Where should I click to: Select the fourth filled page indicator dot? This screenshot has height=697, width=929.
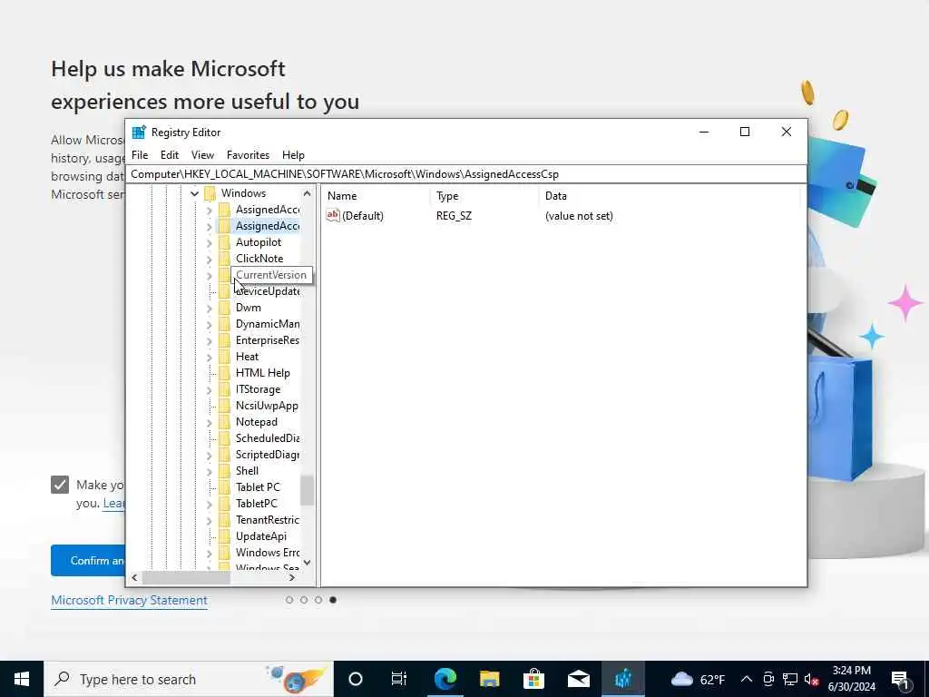tap(333, 600)
